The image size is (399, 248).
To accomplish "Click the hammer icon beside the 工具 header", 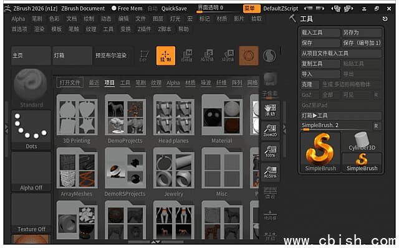I will pyautogui.click(x=292, y=18).
